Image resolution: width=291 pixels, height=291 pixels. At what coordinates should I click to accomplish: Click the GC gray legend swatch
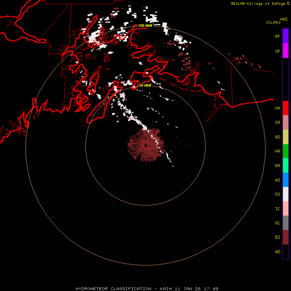(x=286, y=223)
